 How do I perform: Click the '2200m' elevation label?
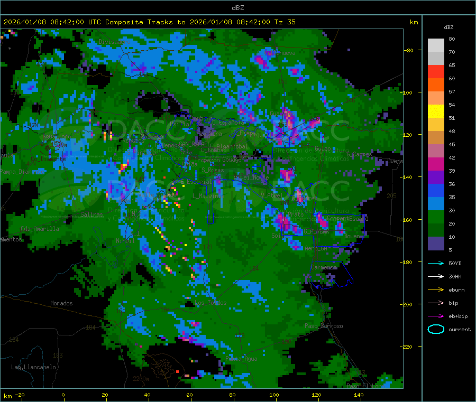coord(141,379)
